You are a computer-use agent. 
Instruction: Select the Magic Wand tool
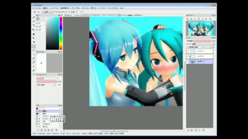(x=34, y=55)
